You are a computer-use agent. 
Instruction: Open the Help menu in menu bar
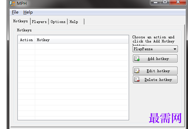click(28, 12)
